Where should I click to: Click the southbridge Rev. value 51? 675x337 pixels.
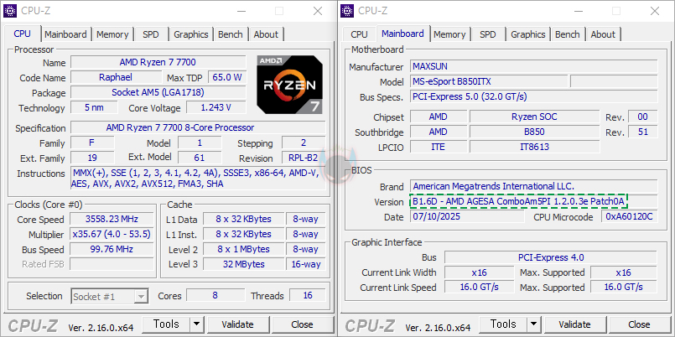pyautogui.click(x=642, y=132)
